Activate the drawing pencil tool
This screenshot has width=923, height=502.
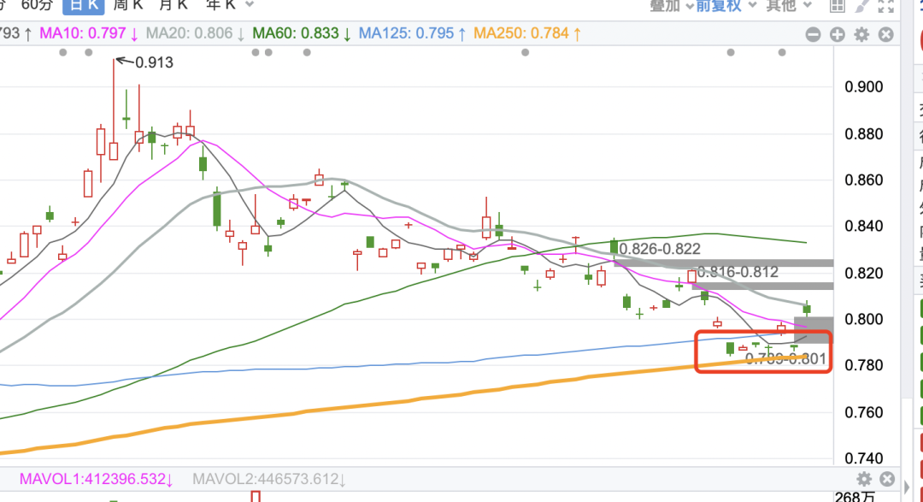862,6
